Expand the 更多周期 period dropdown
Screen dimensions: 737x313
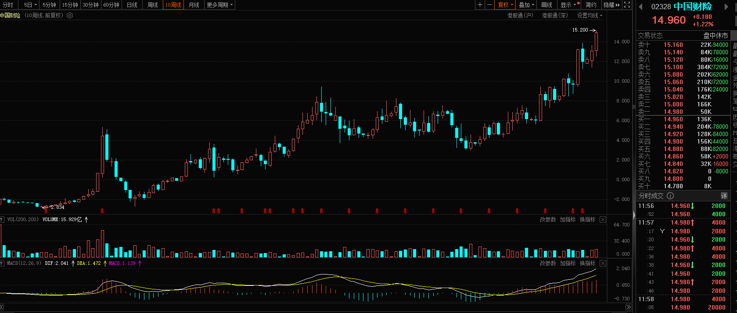coord(220,5)
